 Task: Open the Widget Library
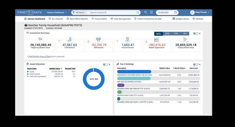[x=181, y=19]
